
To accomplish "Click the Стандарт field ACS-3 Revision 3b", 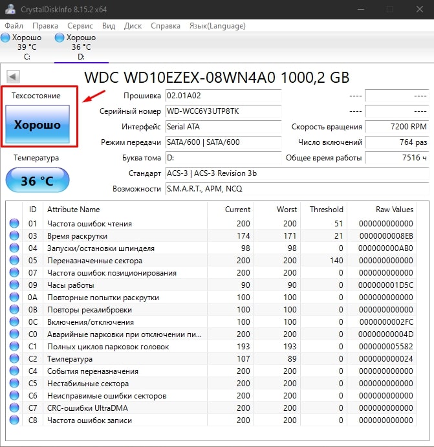I will coord(298,173).
